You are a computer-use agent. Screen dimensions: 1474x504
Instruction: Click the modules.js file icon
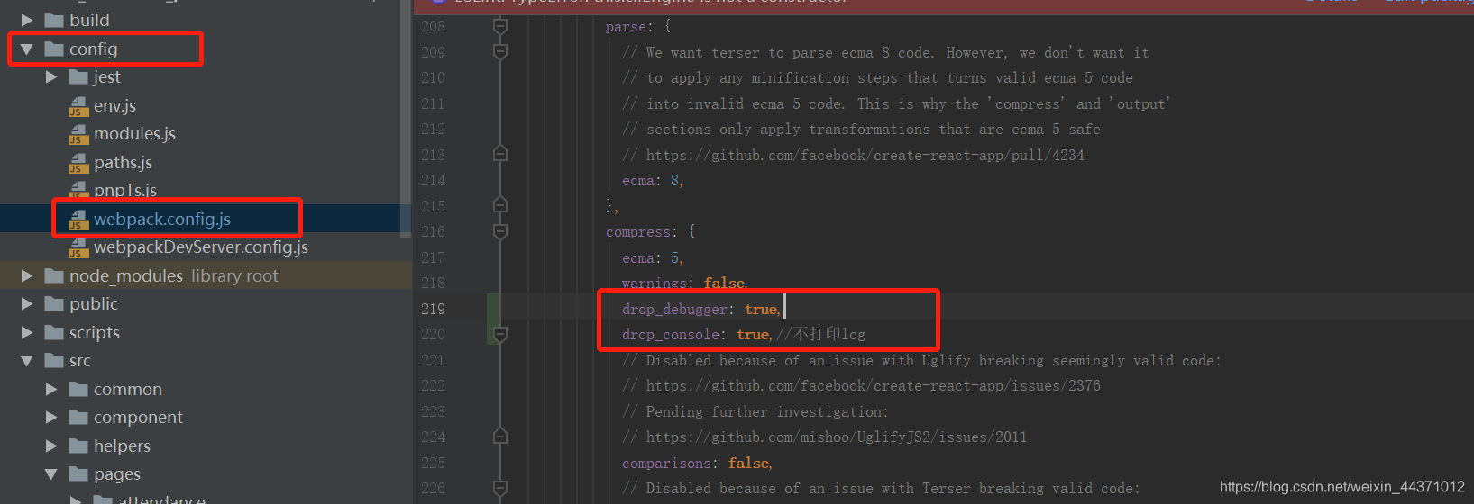point(78,134)
